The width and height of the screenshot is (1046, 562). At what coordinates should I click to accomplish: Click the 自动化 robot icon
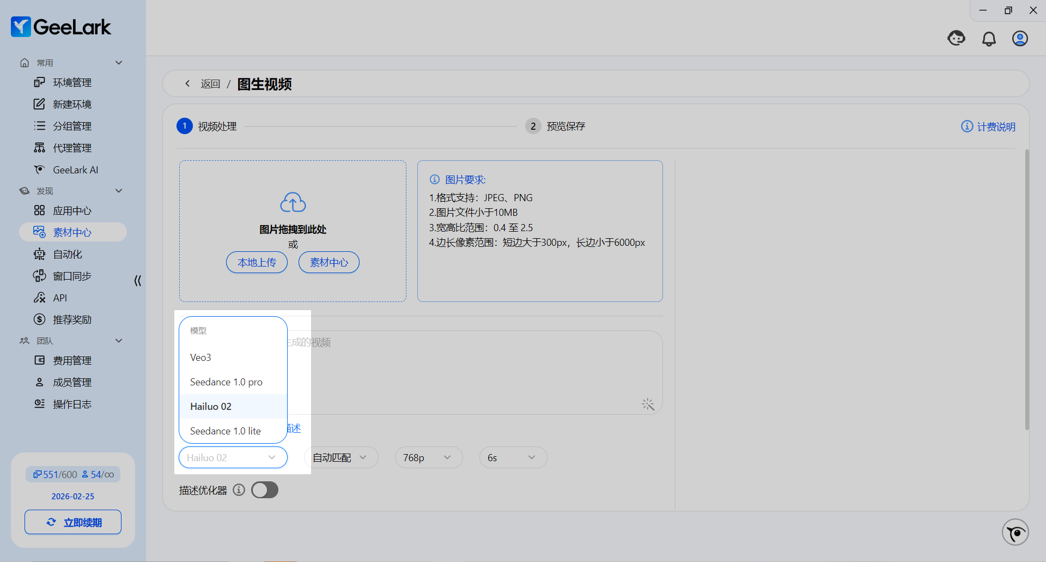point(39,254)
